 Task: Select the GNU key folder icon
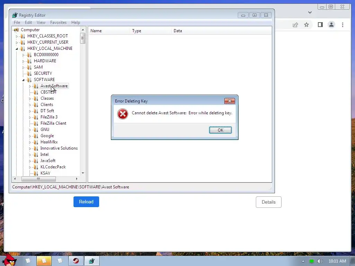pyautogui.click(x=36, y=130)
